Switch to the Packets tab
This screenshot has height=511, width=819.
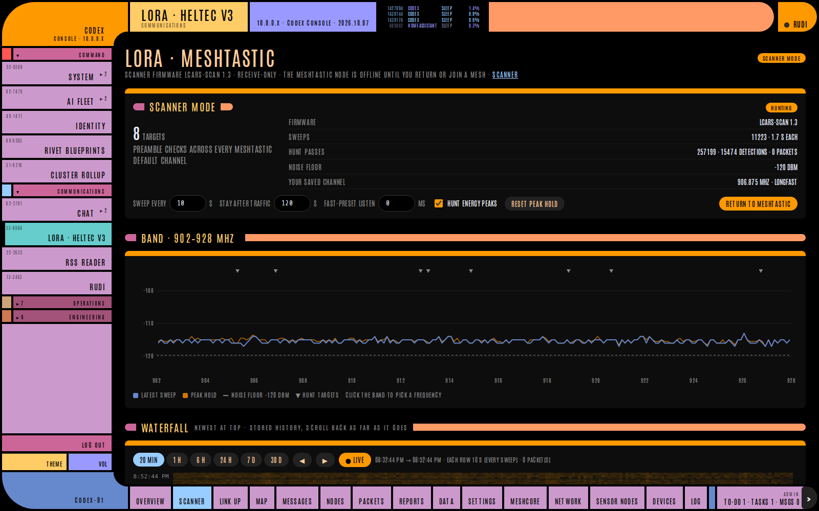pos(372,498)
